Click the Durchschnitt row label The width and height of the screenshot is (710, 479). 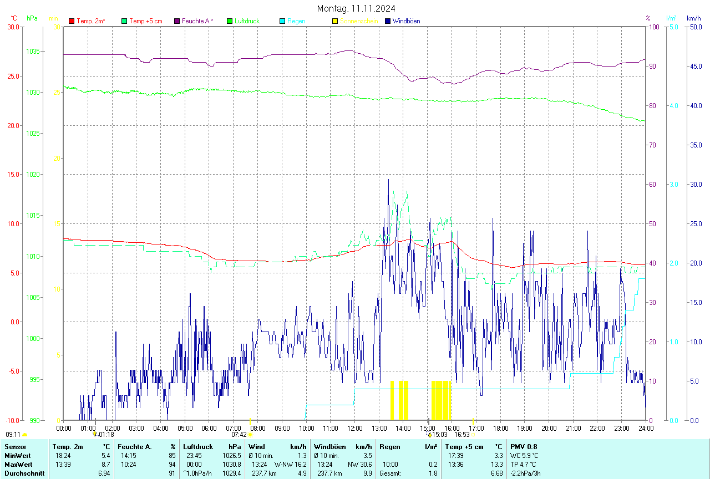click(x=24, y=473)
